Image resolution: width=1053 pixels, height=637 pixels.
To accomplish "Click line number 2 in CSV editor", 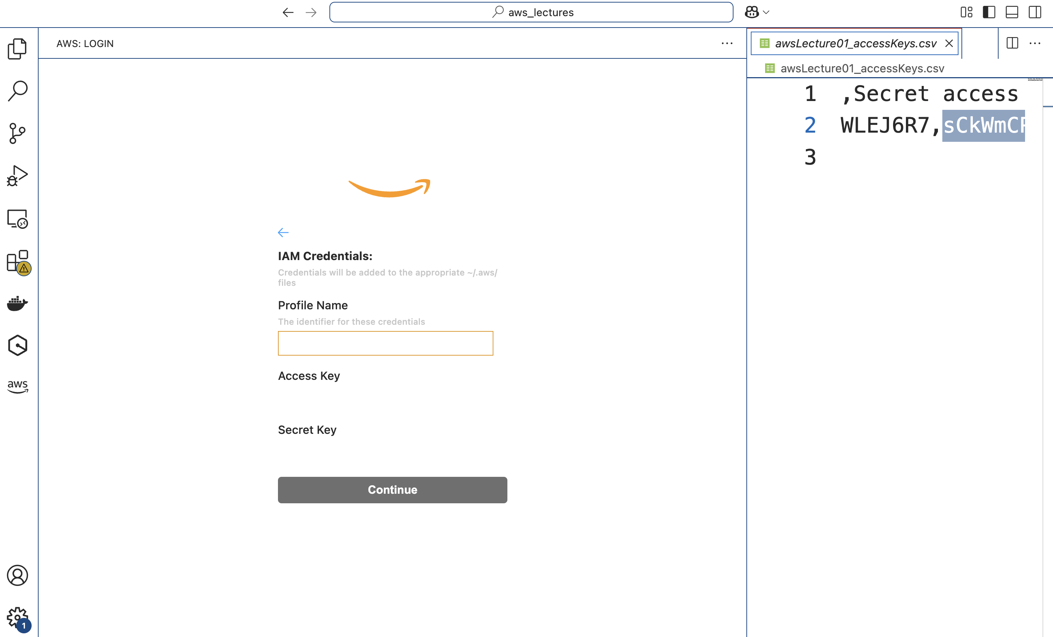I will pos(810,126).
